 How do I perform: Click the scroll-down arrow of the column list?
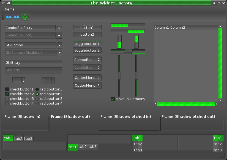click(x=220, y=100)
